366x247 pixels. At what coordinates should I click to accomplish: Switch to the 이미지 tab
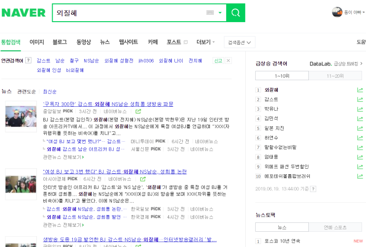pyautogui.click(x=36, y=42)
